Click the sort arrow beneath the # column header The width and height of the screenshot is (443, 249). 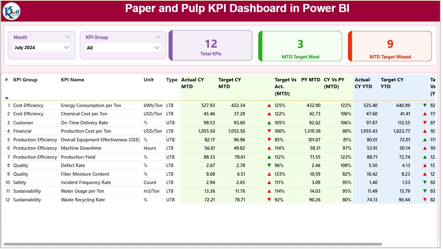tap(6, 97)
